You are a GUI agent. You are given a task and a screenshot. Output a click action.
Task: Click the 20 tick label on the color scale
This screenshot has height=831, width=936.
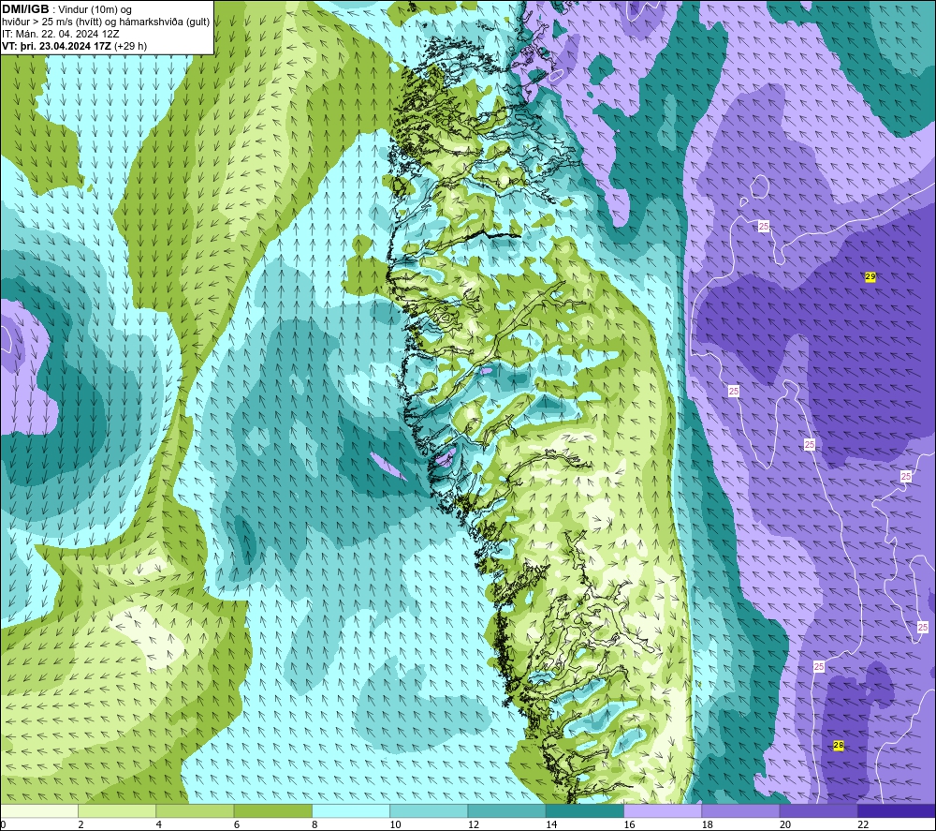(785, 824)
